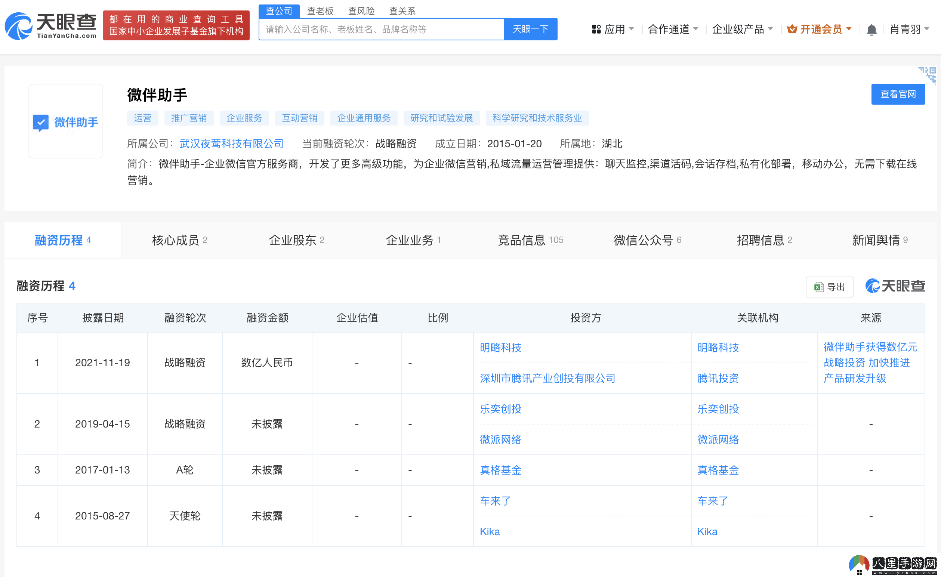Open investor link 深圳市腾讯产业创投有限公司
The width and height of the screenshot is (941, 577).
point(547,378)
